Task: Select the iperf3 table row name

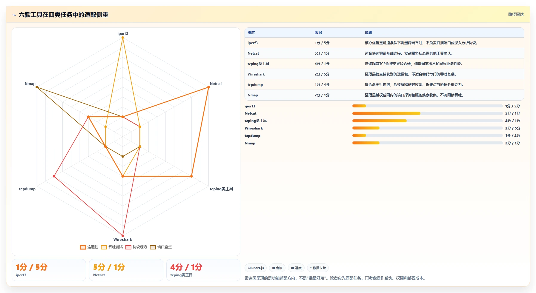Action: 253,43
